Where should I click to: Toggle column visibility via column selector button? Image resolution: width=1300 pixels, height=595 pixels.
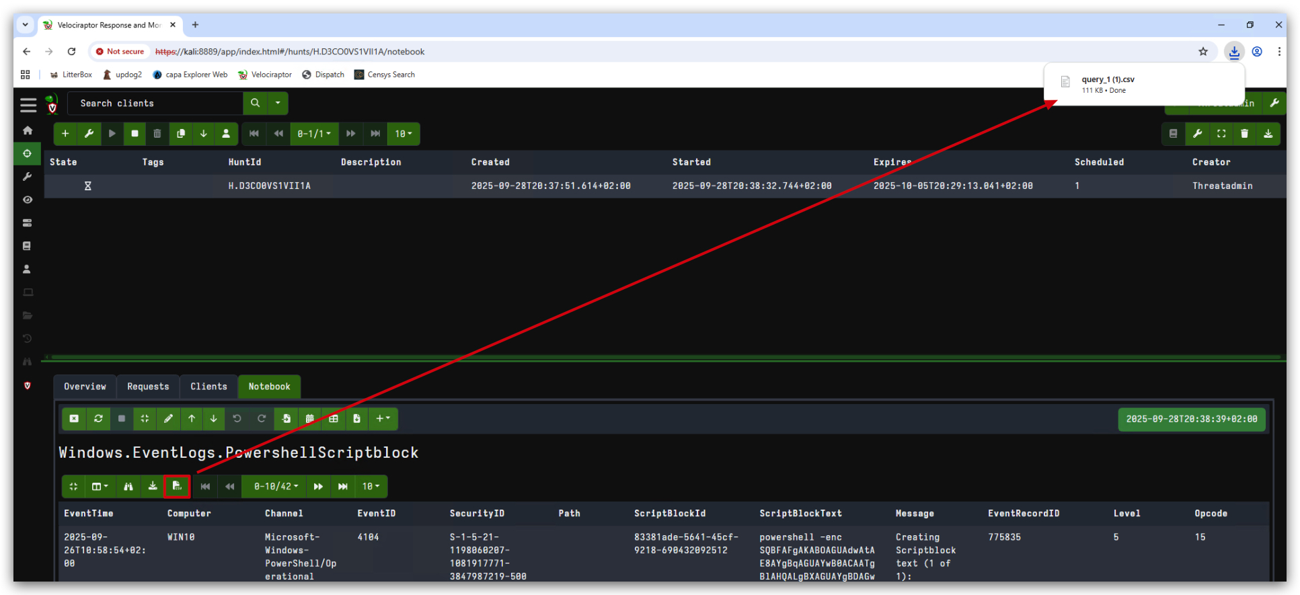tap(100, 486)
